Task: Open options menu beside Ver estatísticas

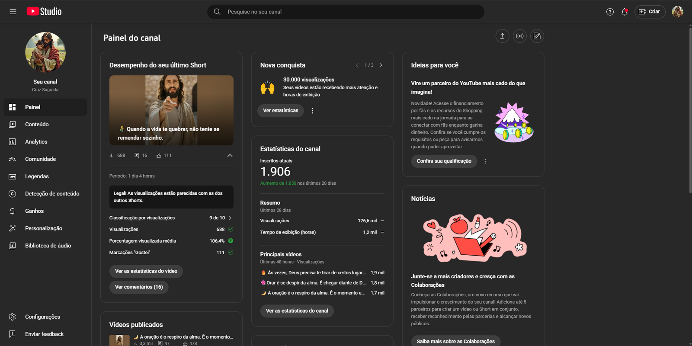Action: click(313, 111)
